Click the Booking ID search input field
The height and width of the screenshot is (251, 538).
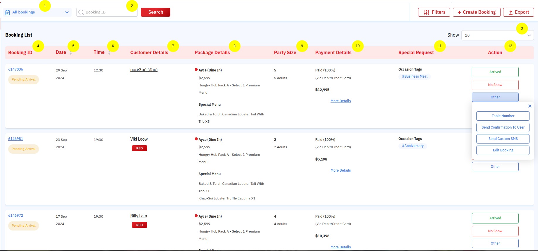(x=108, y=12)
